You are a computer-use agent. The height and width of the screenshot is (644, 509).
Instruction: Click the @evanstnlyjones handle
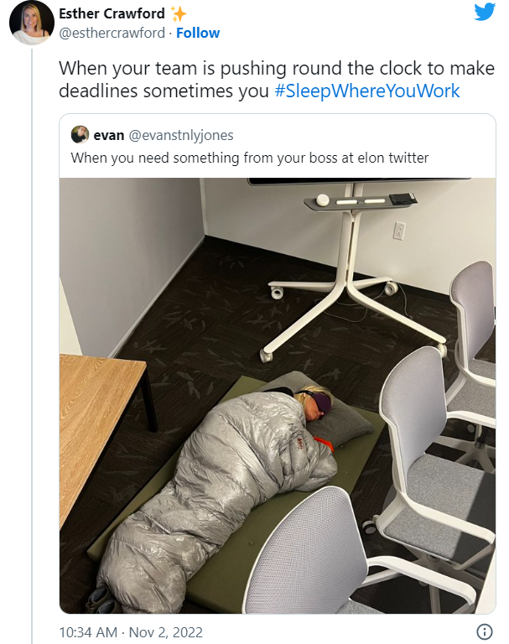tap(181, 135)
